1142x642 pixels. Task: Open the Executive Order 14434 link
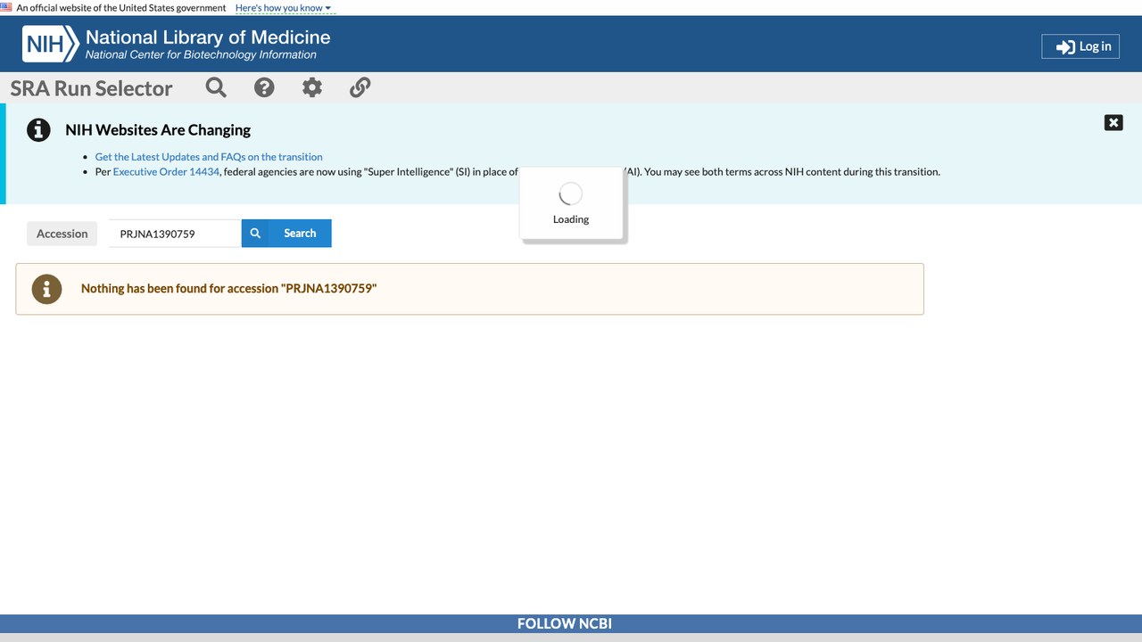pyautogui.click(x=166, y=172)
